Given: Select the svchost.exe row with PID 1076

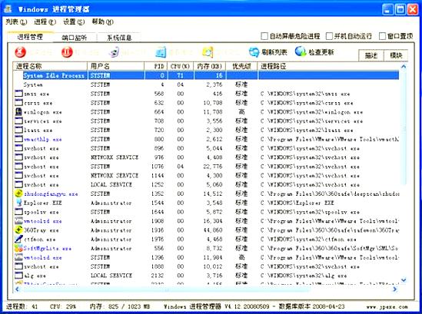Looking at the screenshot, I should coord(206,167).
